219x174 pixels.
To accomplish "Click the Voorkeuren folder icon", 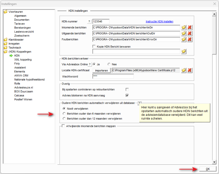I will [x=6, y=12].
